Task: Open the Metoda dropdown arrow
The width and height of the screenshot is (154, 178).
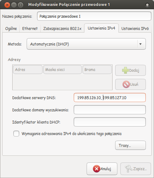Action: tap(140, 44)
